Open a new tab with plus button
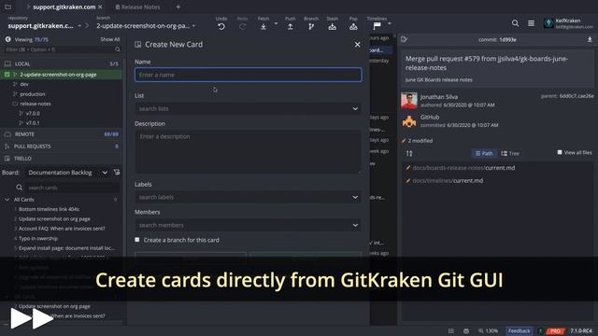The width and height of the screenshot is (598, 336). (178, 7)
